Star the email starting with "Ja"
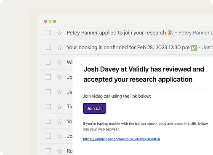Image resolution: width=213 pixels, height=155 pixels. [x=59, y=92]
